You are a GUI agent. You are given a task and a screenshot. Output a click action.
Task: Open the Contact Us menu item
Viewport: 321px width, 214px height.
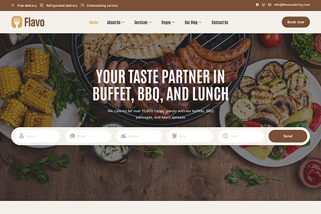pos(220,22)
